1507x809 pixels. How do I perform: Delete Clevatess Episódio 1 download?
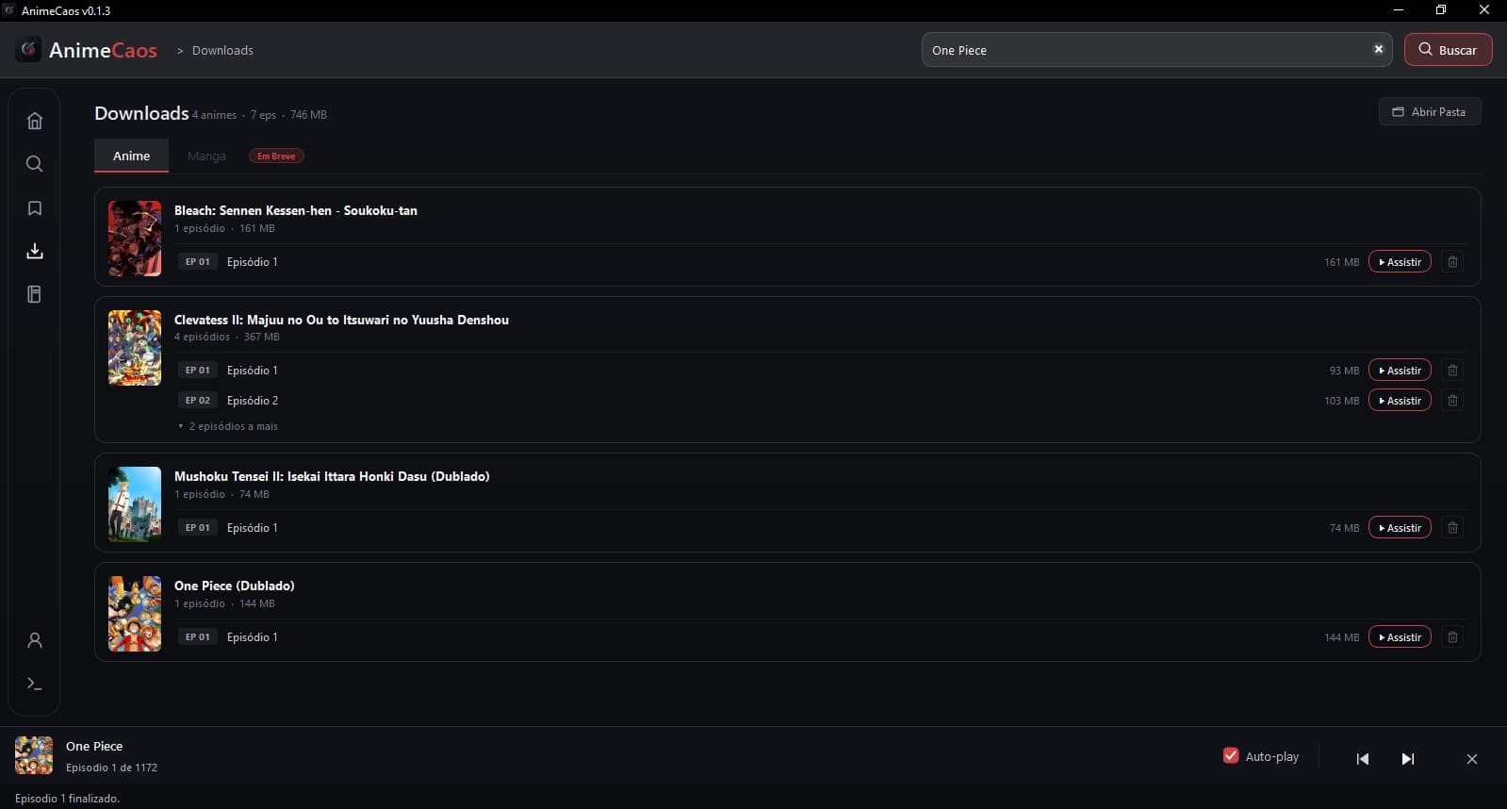coord(1452,371)
